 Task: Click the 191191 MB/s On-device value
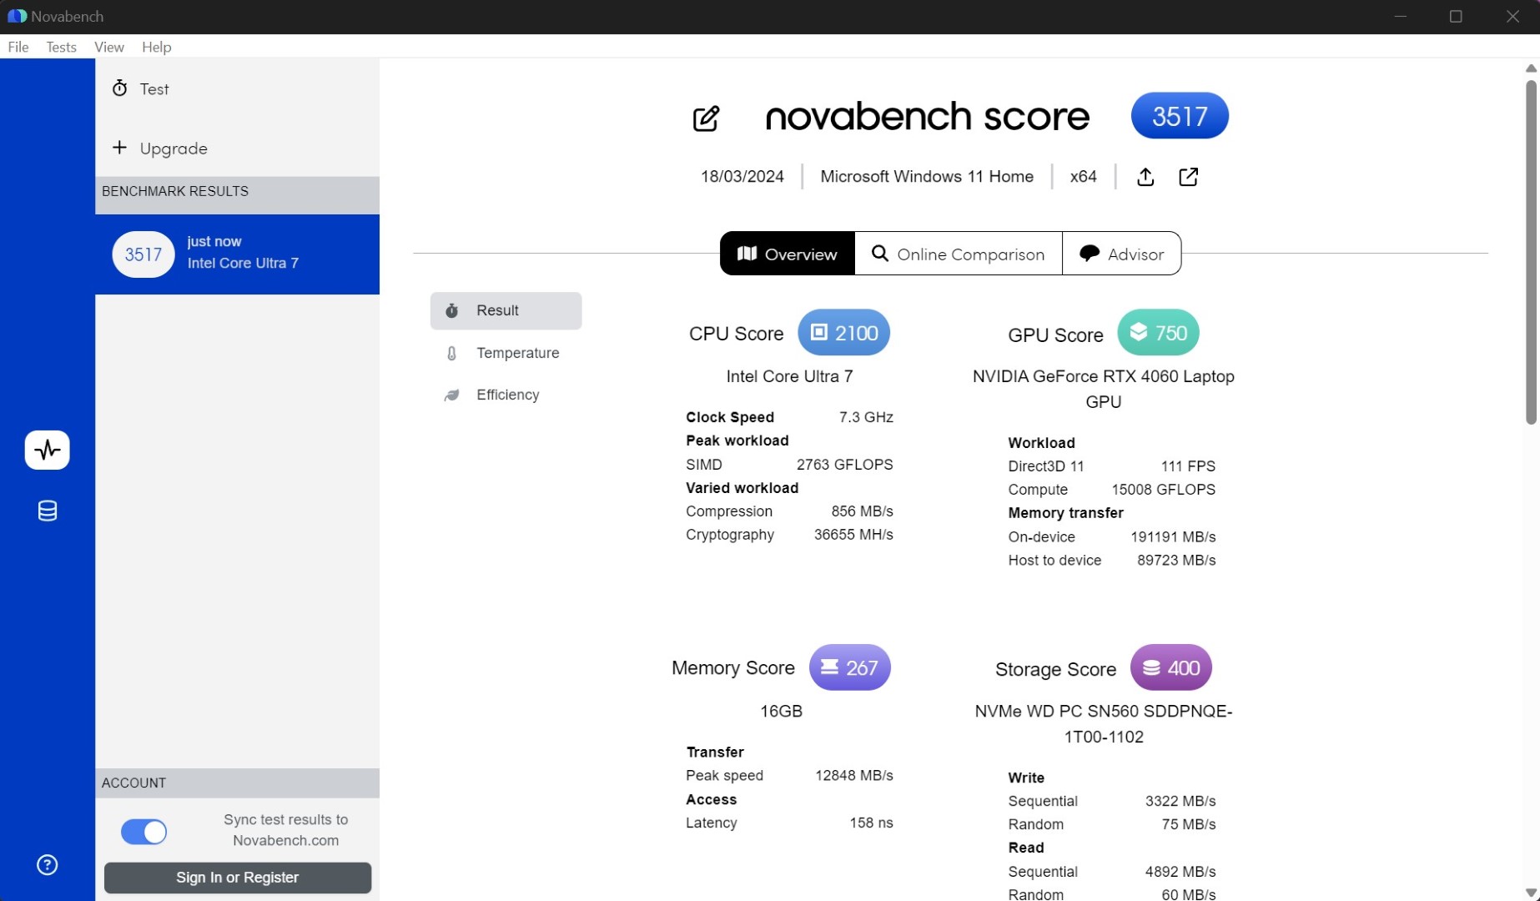1173,537
